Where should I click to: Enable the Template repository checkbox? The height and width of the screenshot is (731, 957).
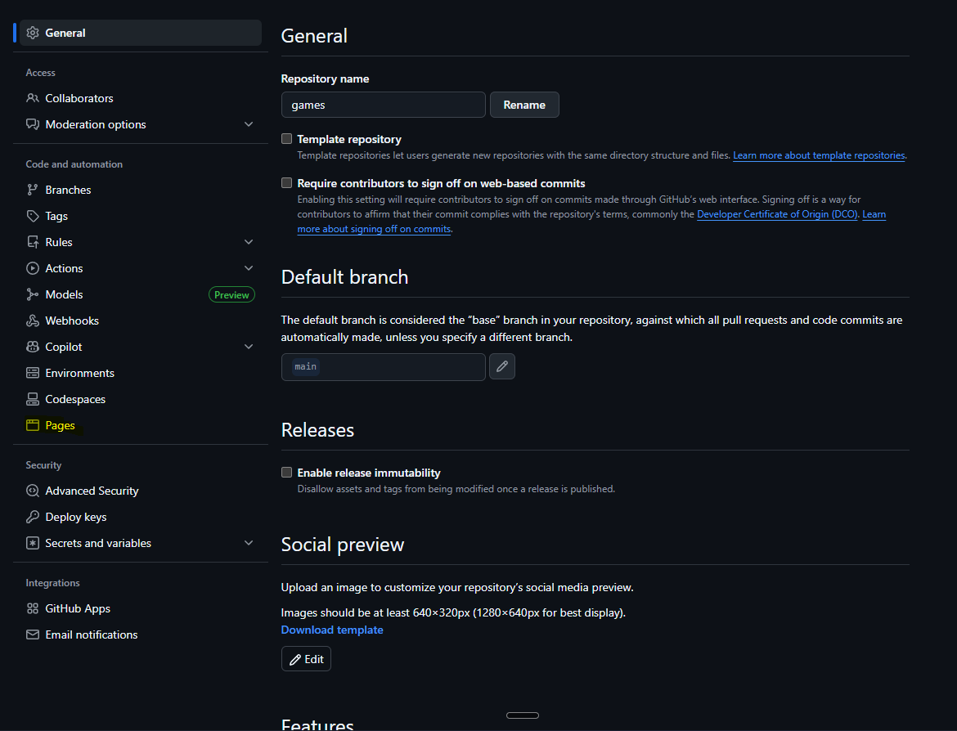(287, 139)
